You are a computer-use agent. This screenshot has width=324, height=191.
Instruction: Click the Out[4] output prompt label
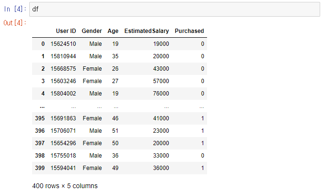[15, 22]
